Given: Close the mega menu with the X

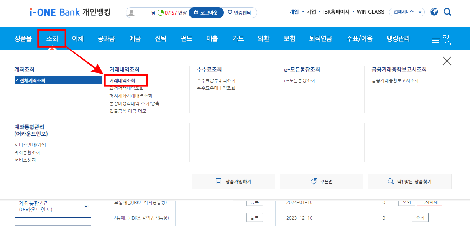Looking at the screenshot, I should [447, 61].
